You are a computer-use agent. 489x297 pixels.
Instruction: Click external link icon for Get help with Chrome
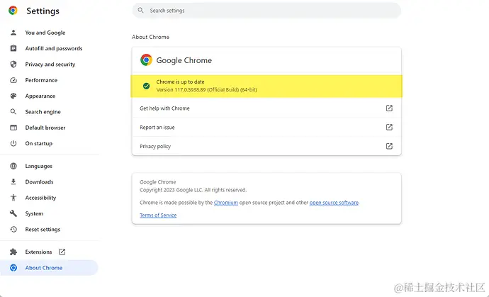click(x=389, y=108)
